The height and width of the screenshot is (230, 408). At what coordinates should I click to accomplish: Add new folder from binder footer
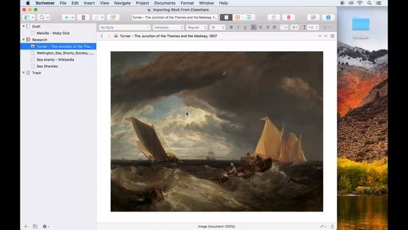pos(35,226)
